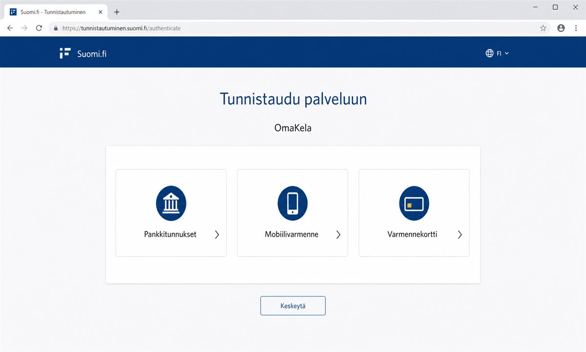
Task: Select the Mobiilivarmenne label
Action: tap(292, 234)
